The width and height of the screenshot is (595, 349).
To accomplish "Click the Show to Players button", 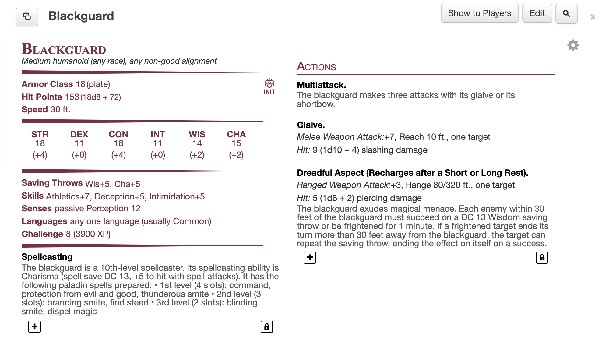I will tap(479, 13).
